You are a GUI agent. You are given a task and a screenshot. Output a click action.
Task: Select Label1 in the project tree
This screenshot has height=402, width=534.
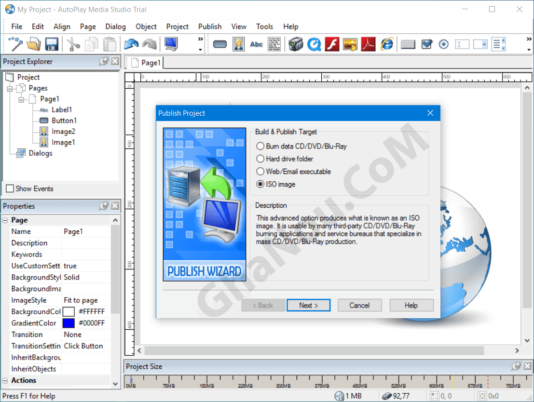pyautogui.click(x=62, y=109)
